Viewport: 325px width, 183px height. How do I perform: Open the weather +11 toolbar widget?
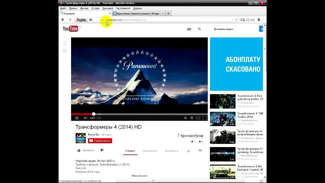tap(250, 20)
